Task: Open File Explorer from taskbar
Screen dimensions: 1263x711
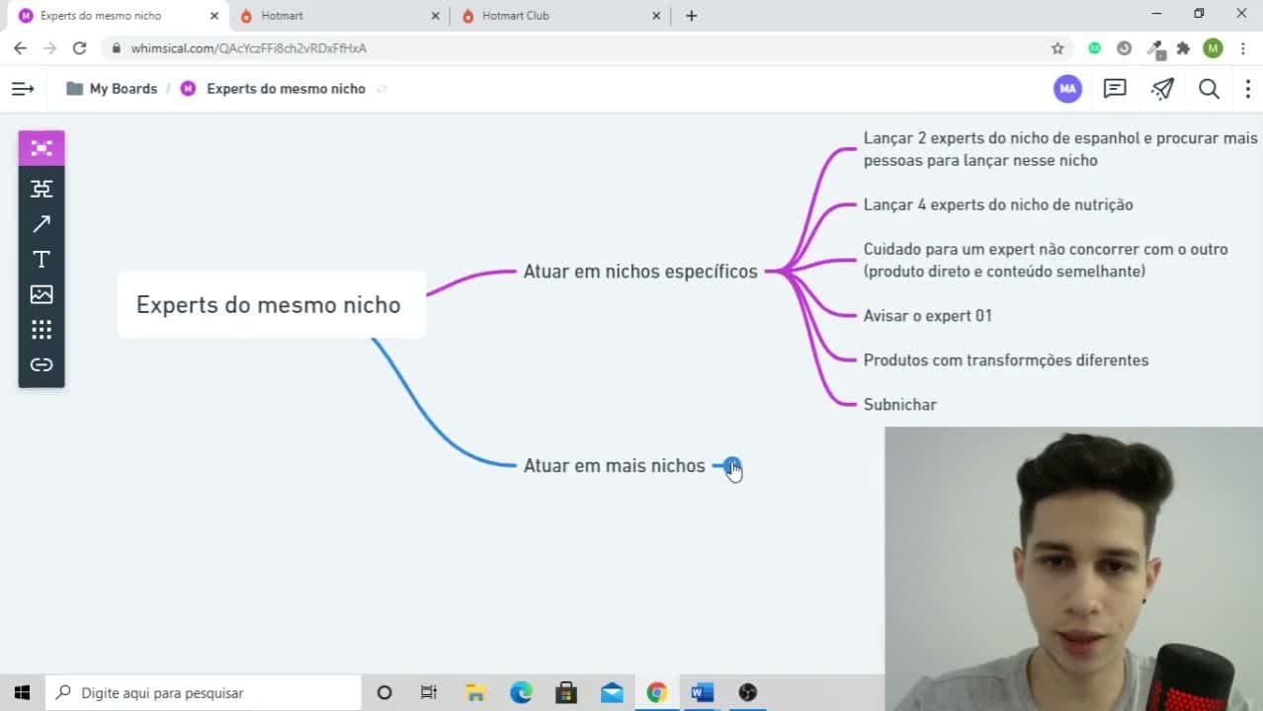Action: click(x=475, y=693)
